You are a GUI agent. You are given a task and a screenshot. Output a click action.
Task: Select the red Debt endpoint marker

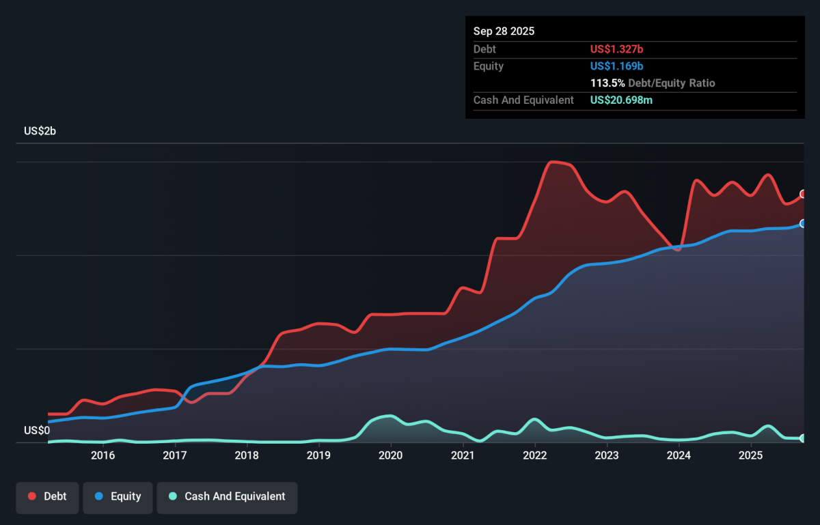(x=803, y=194)
